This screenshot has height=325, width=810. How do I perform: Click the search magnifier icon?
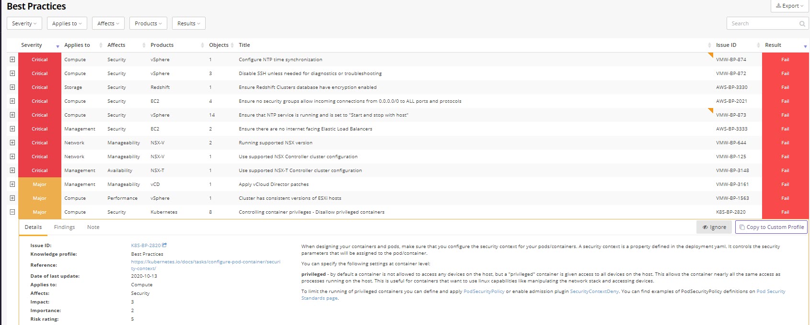802,23
